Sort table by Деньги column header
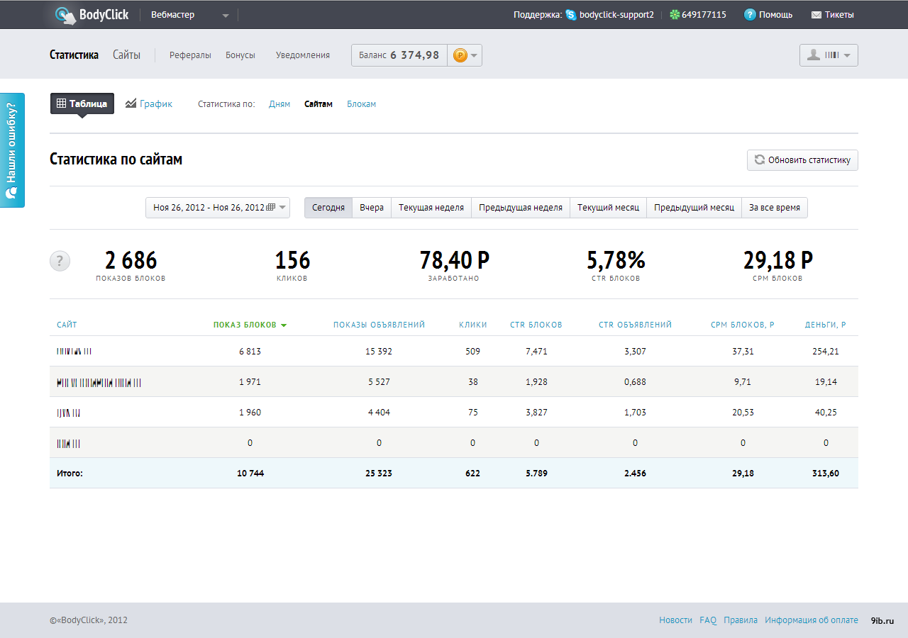Screen dimensions: 908x638 (x=825, y=325)
